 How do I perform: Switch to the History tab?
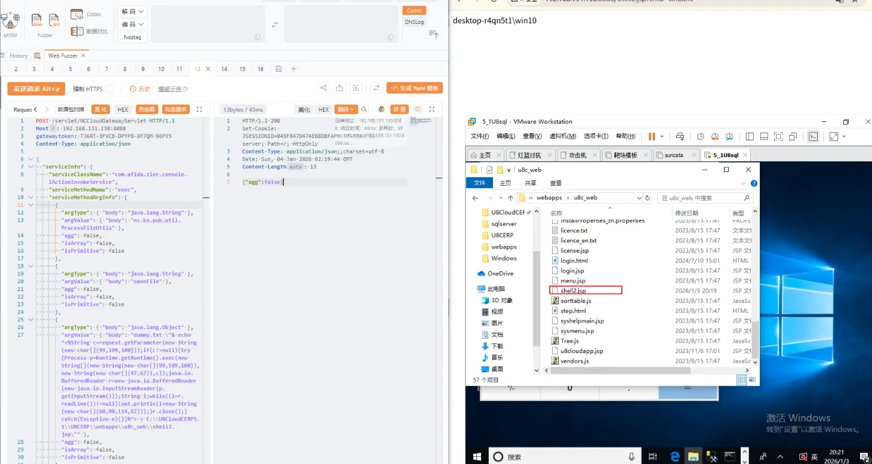(19, 56)
